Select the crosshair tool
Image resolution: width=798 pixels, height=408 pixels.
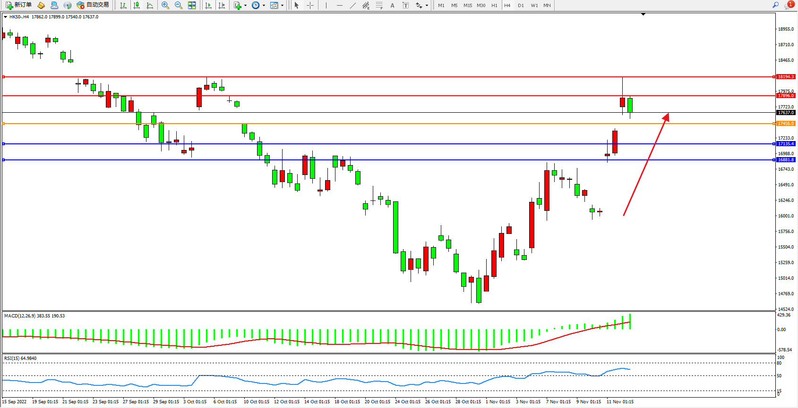(x=310, y=5)
